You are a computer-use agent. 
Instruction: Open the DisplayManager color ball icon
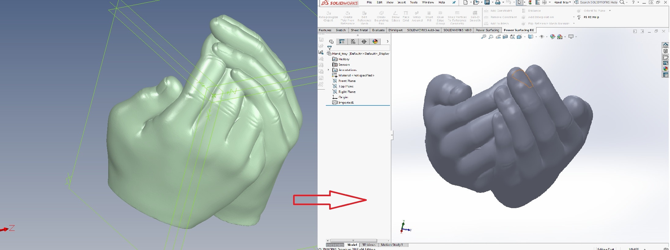point(375,42)
